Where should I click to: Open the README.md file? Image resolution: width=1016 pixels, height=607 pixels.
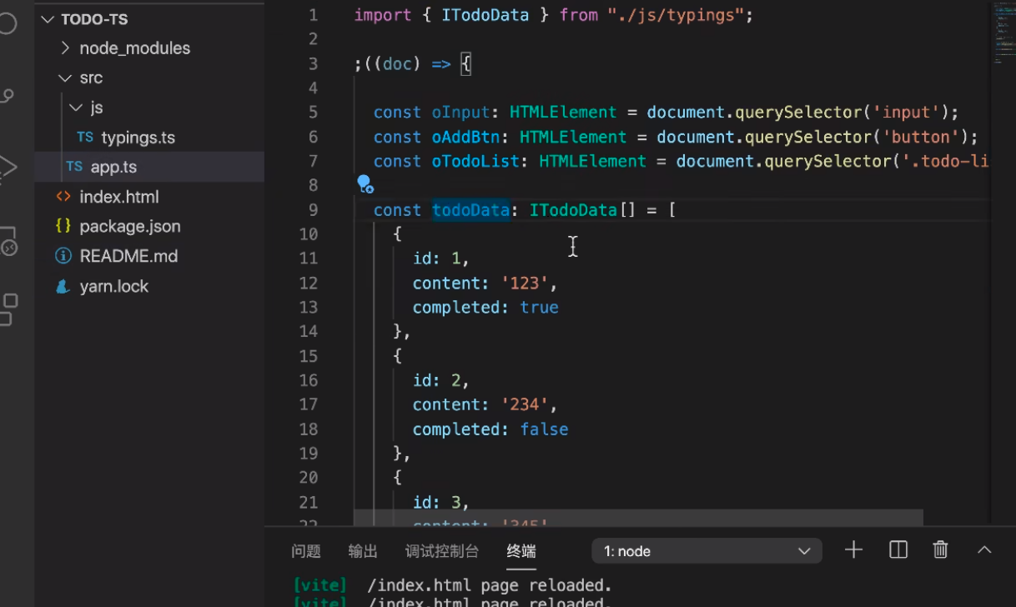point(129,256)
